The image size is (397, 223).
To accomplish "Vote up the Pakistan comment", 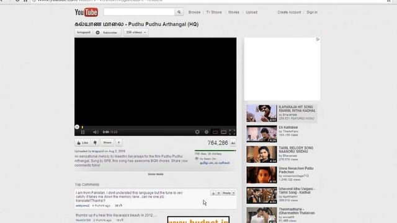I will pyautogui.click(x=213, y=193).
